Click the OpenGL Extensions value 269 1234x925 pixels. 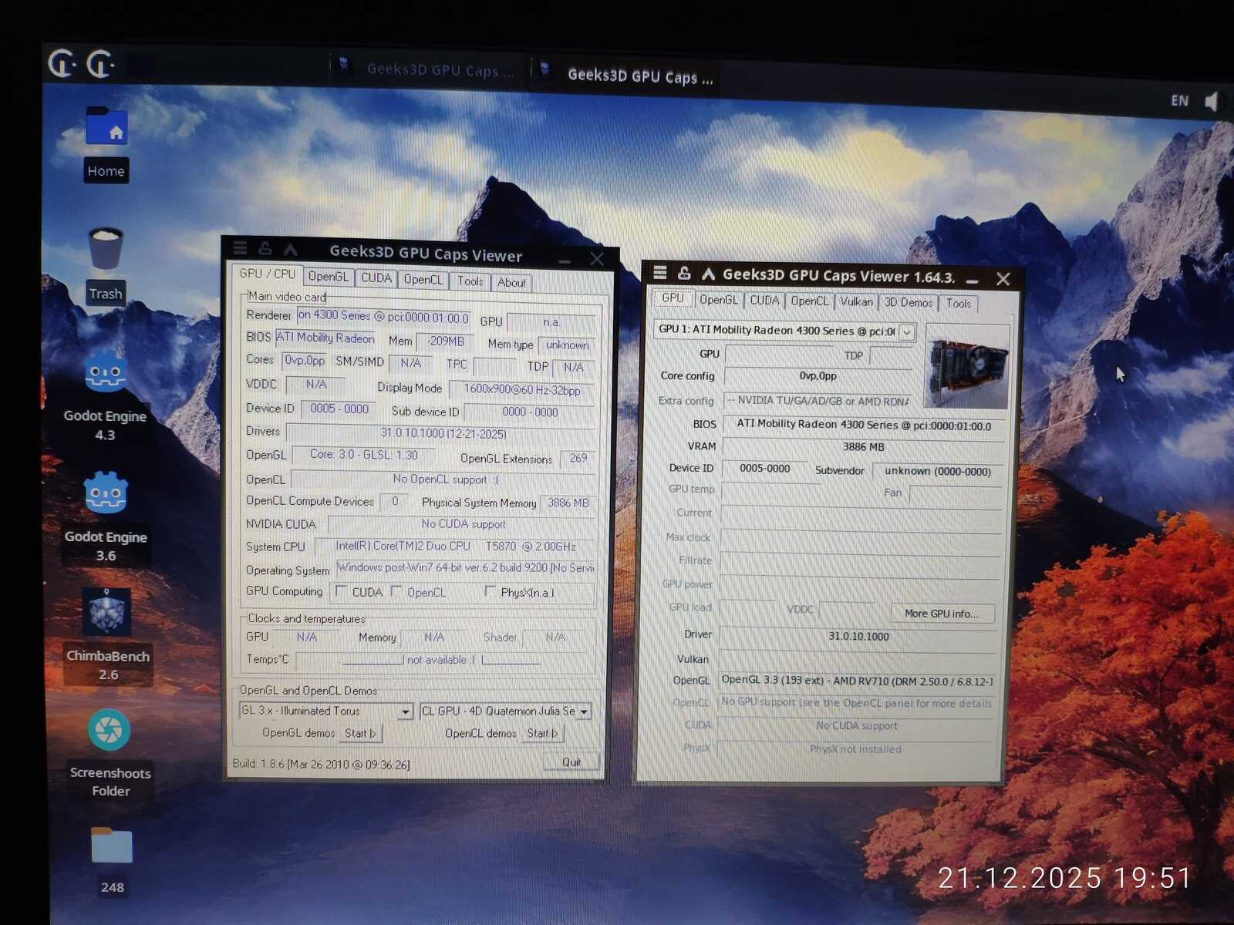578,458
